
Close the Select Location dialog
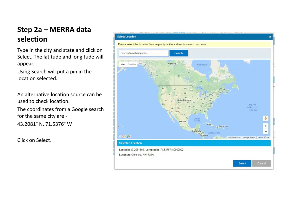click(270, 37)
